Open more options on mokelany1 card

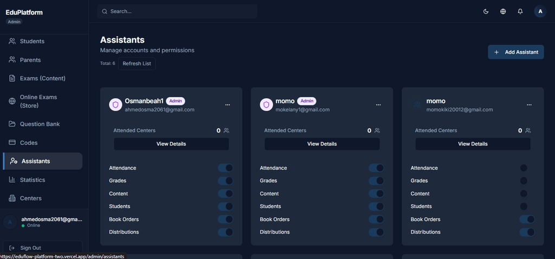point(378,104)
